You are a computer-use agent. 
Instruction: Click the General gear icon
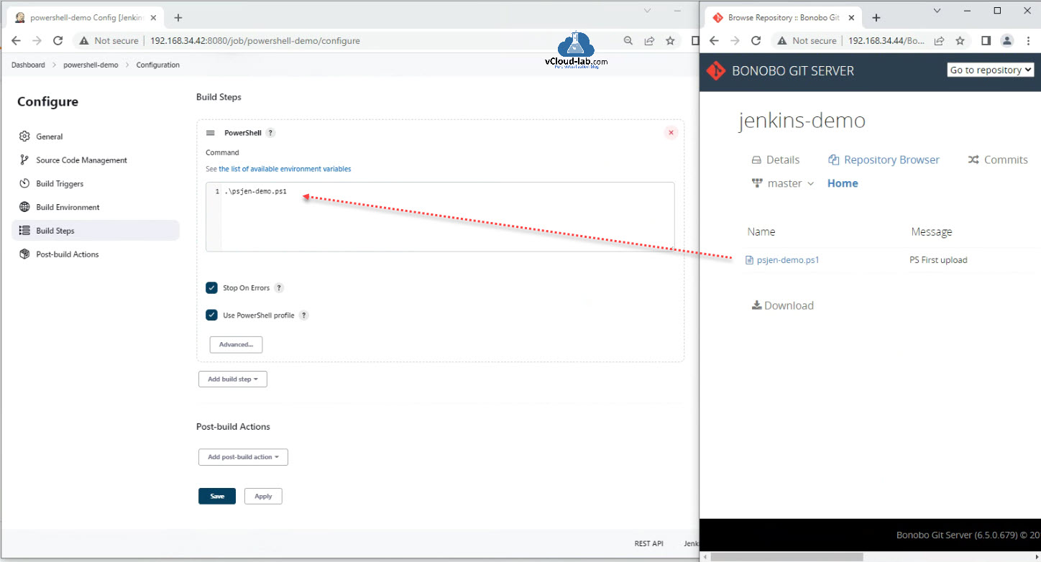click(24, 137)
